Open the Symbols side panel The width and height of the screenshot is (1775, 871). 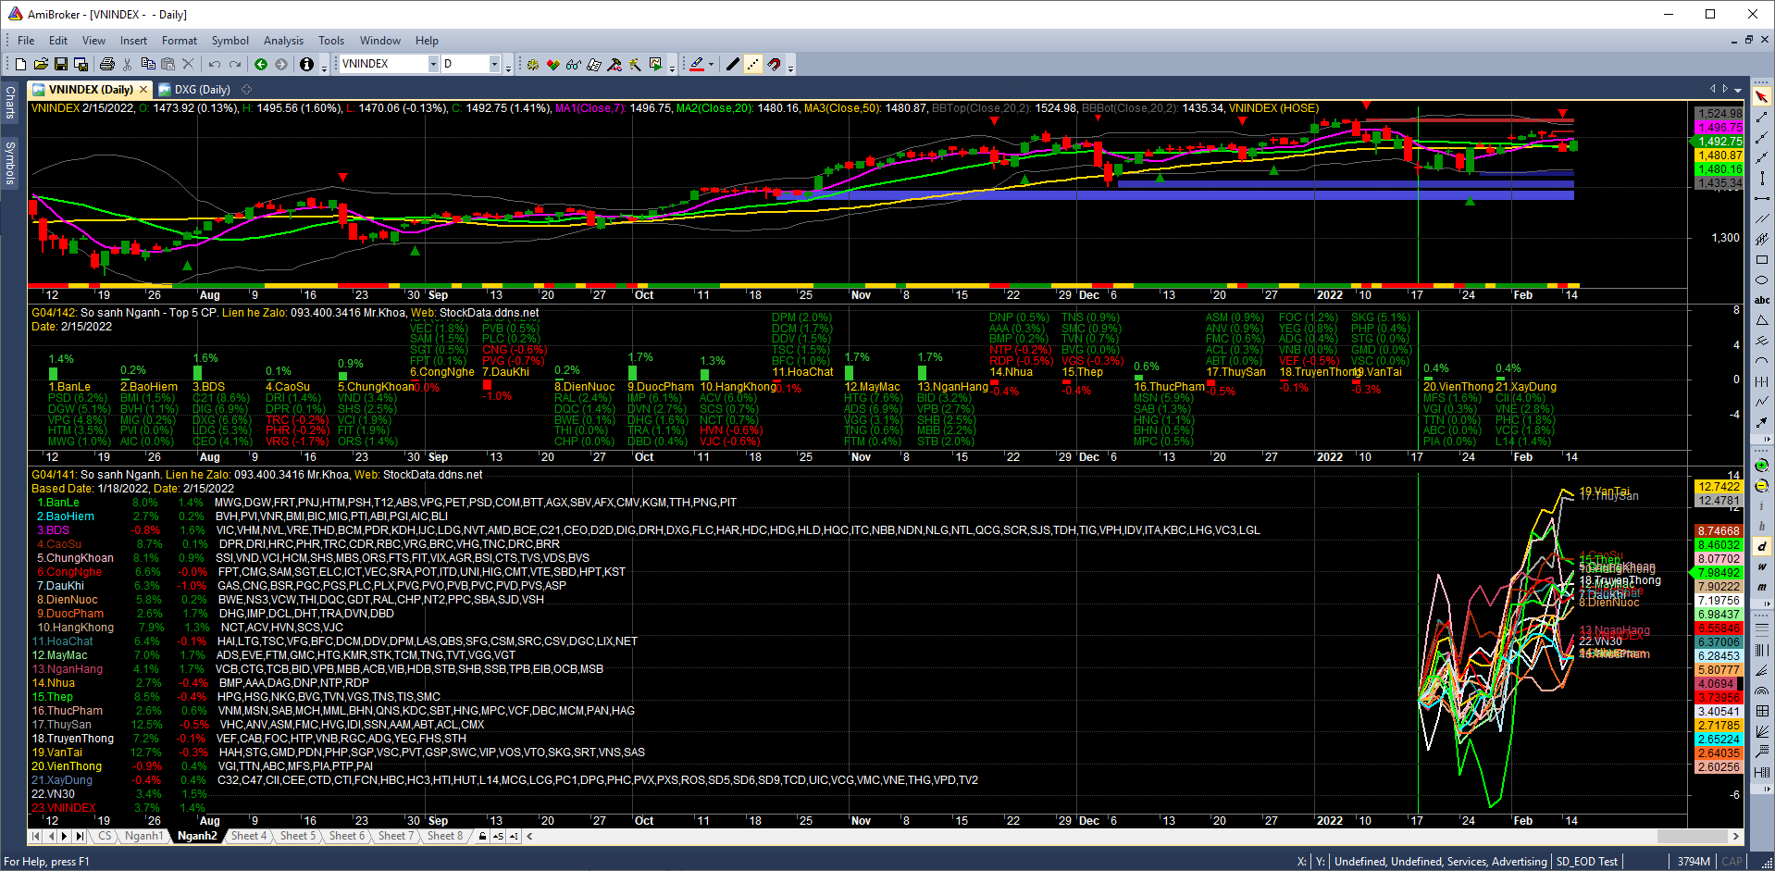coord(10,162)
